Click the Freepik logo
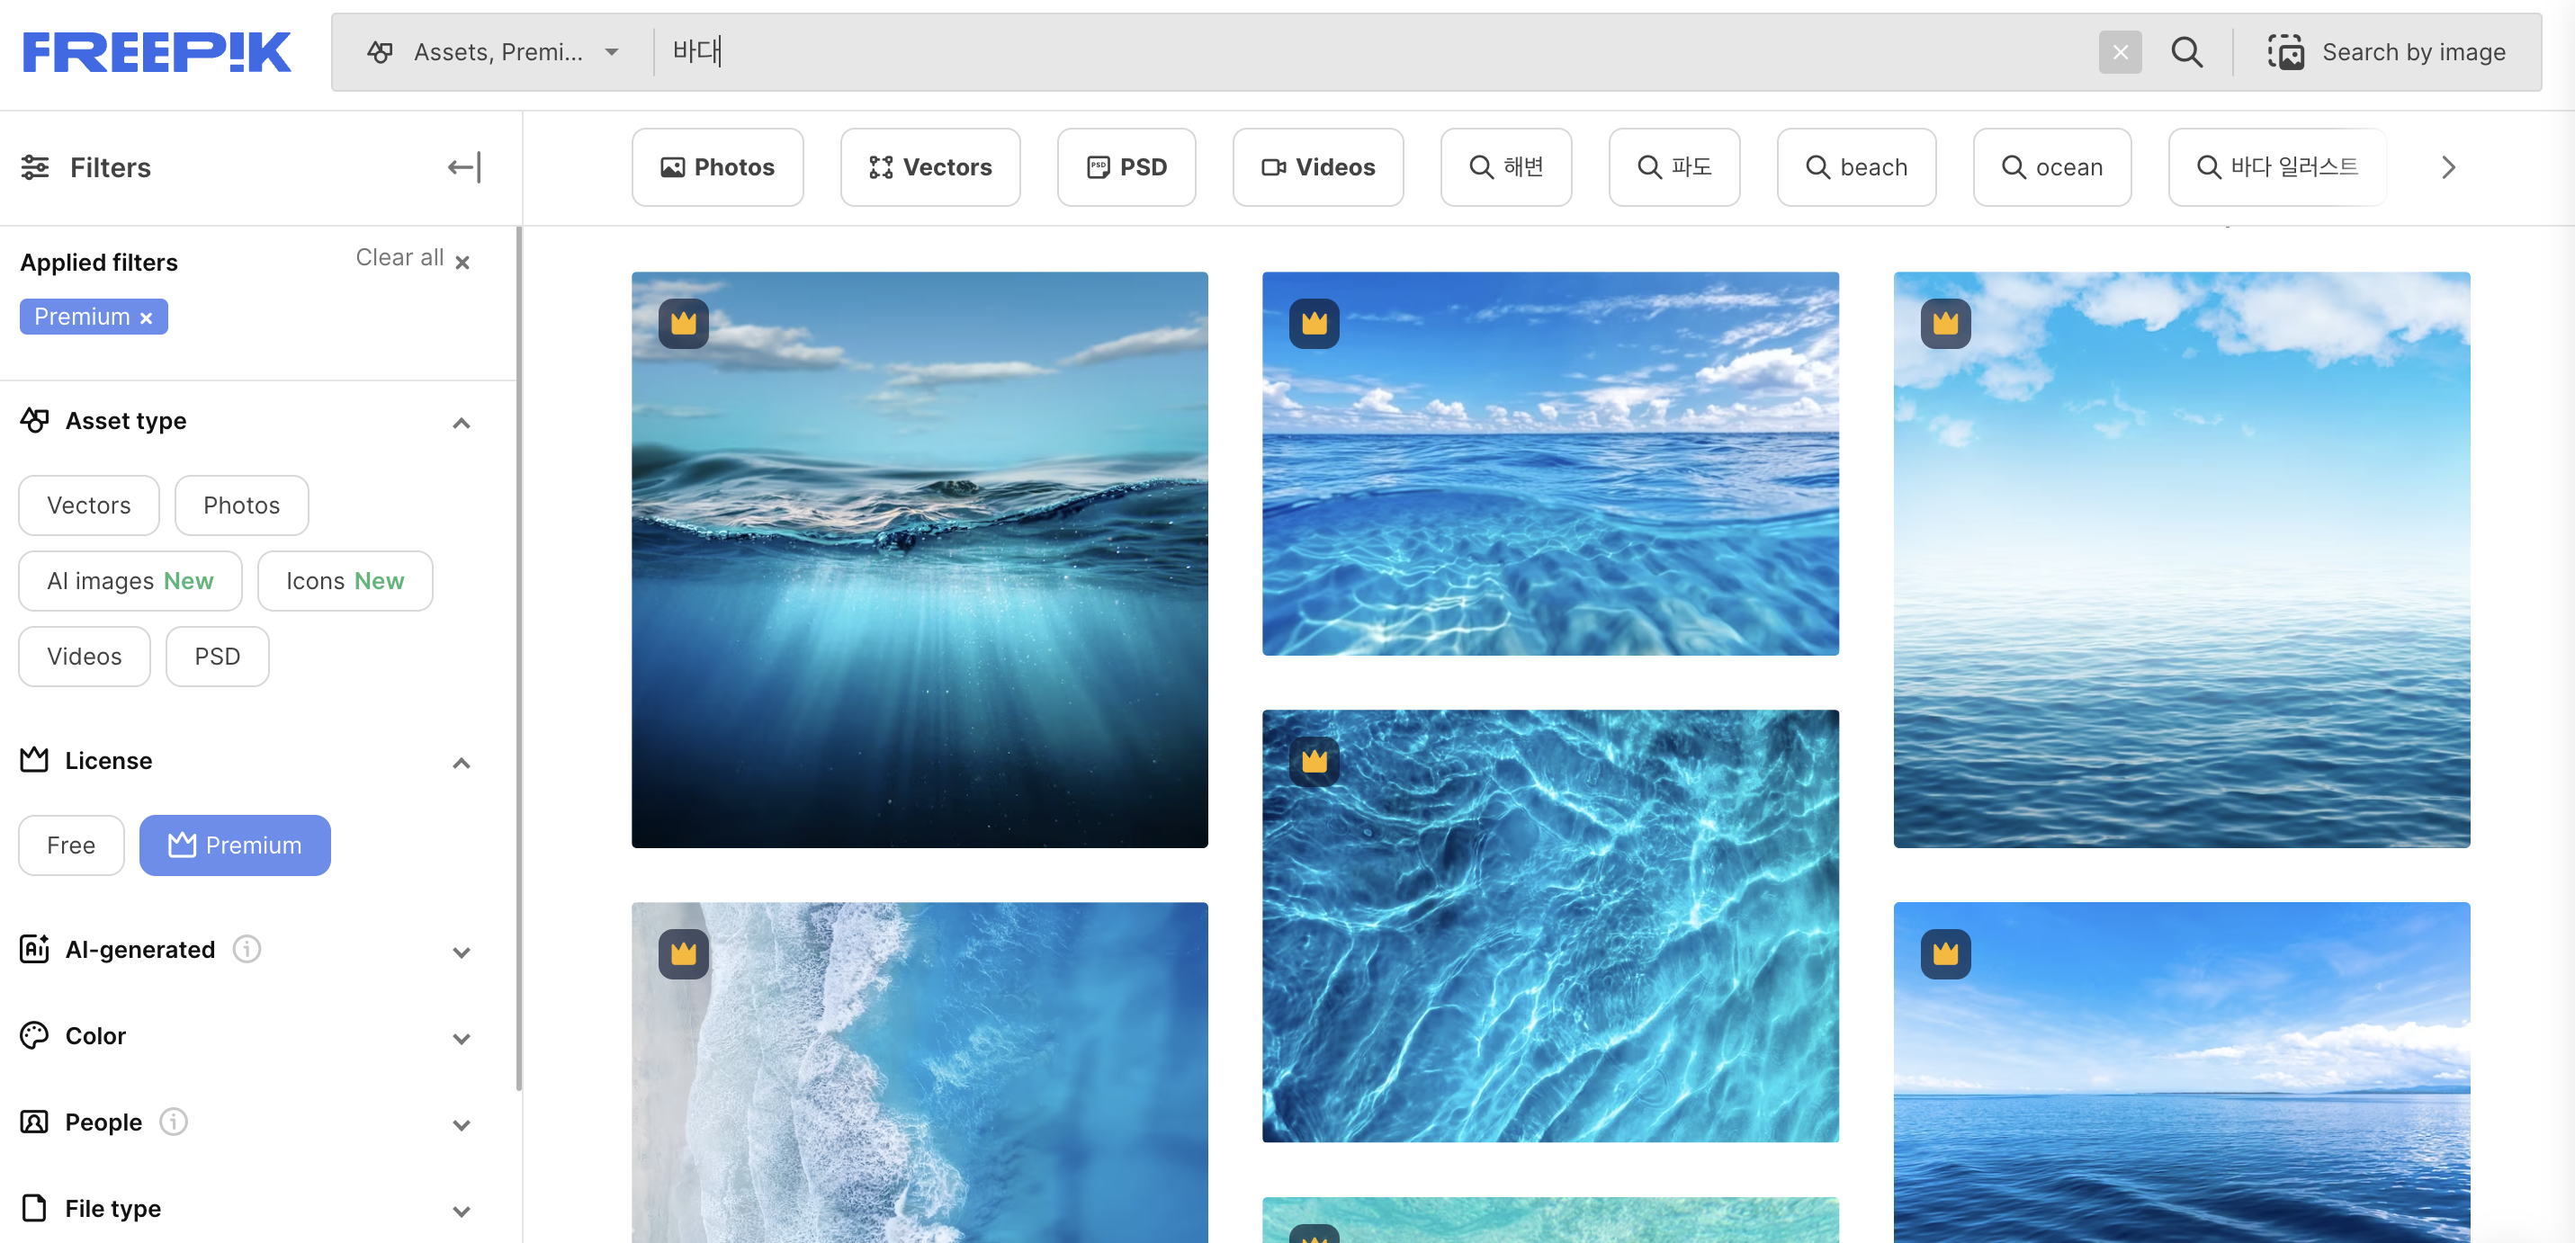 (157, 52)
